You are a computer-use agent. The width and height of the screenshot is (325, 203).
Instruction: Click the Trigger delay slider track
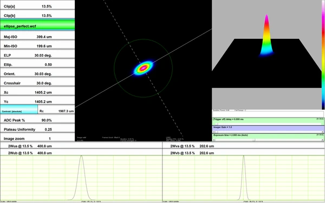click(268, 124)
